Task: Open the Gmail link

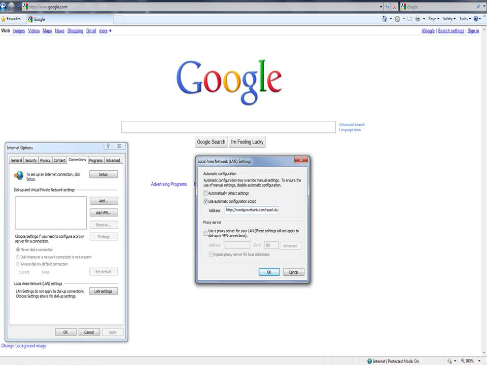Action: 91,31
